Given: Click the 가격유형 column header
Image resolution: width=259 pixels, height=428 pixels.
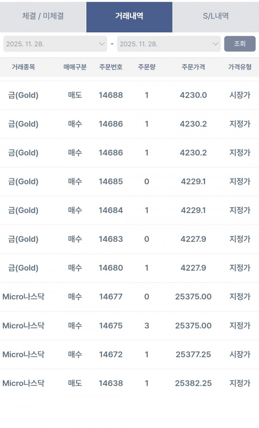Looking at the screenshot, I should [x=240, y=67].
